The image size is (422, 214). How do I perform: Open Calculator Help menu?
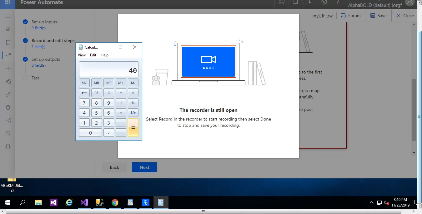(x=104, y=55)
